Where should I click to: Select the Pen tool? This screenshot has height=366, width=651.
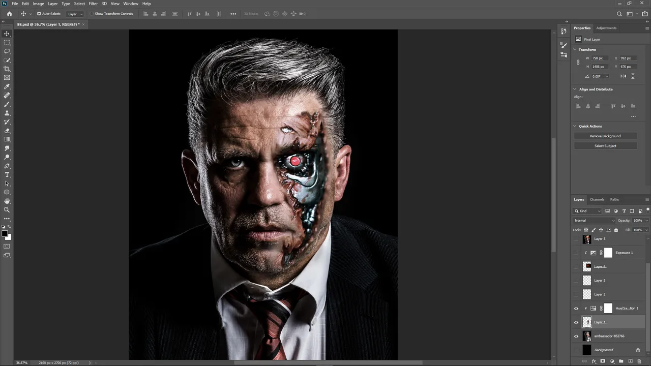(x=7, y=166)
